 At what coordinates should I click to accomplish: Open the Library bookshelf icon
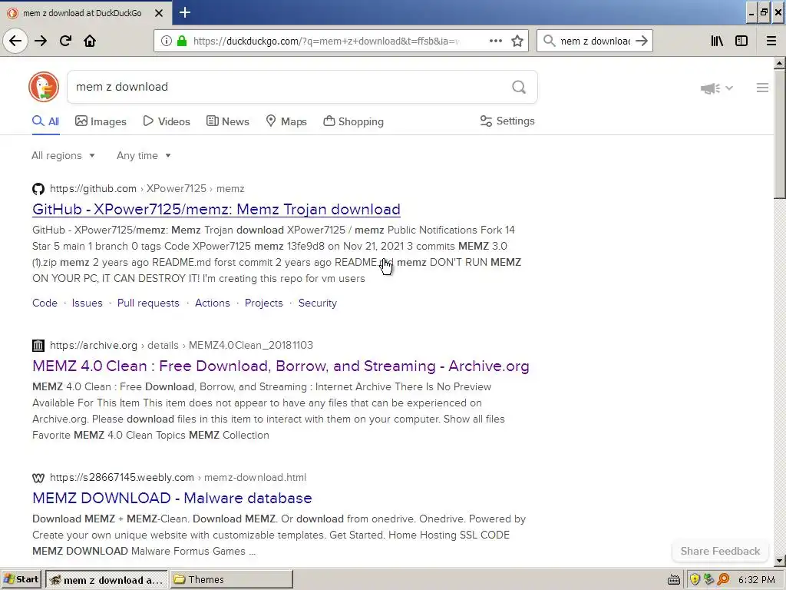pos(717,41)
